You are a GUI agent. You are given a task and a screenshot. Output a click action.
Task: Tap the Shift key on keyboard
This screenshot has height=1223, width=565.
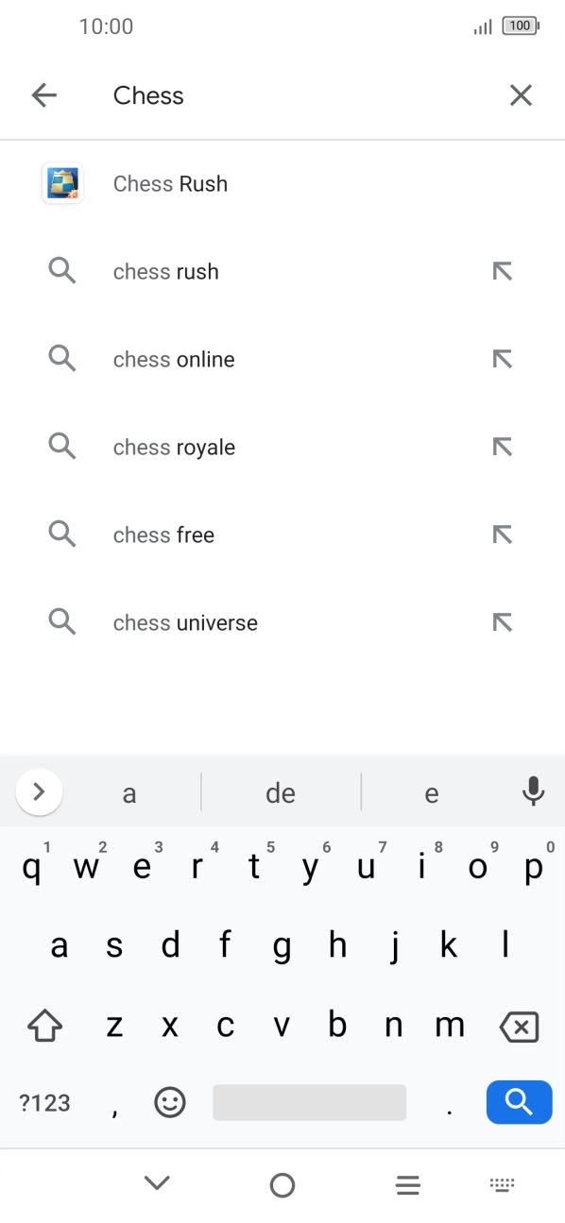(x=44, y=1024)
